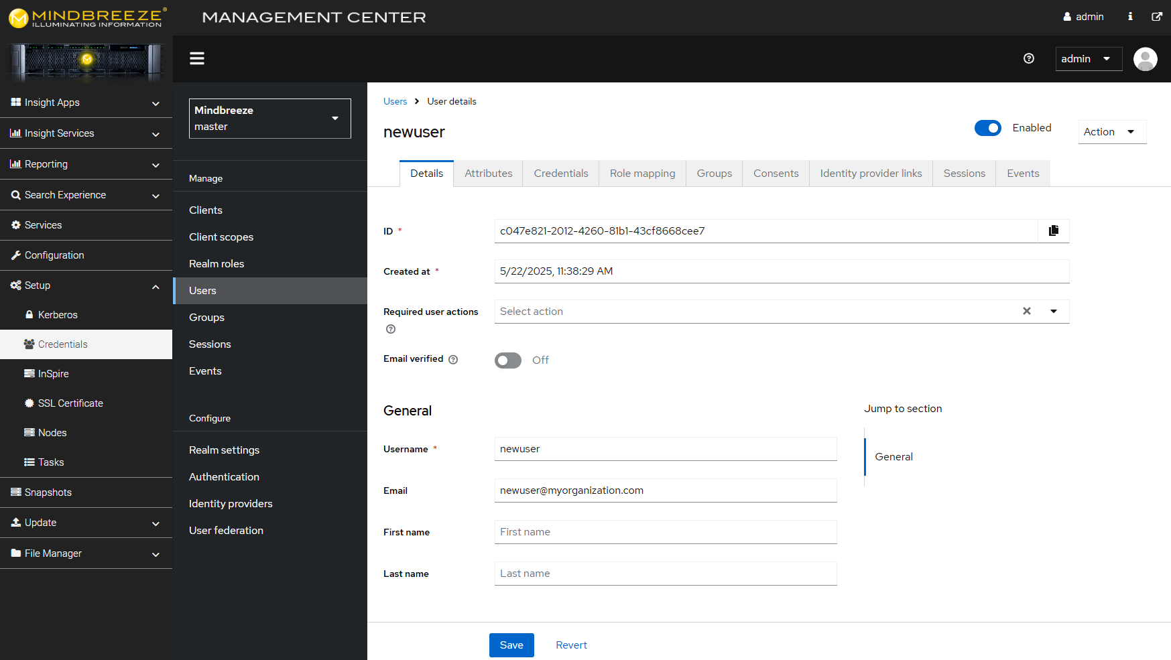Click the info icon in top bar
The image size is (1171, 660).
tap(1130, 16)
